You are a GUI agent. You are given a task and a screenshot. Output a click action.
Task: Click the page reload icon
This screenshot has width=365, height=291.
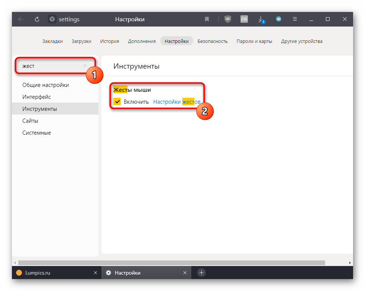point(37,19)
